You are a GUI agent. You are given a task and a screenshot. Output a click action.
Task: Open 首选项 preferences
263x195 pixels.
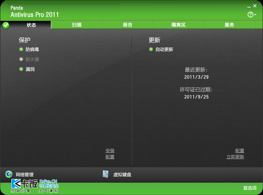(250, 188)
